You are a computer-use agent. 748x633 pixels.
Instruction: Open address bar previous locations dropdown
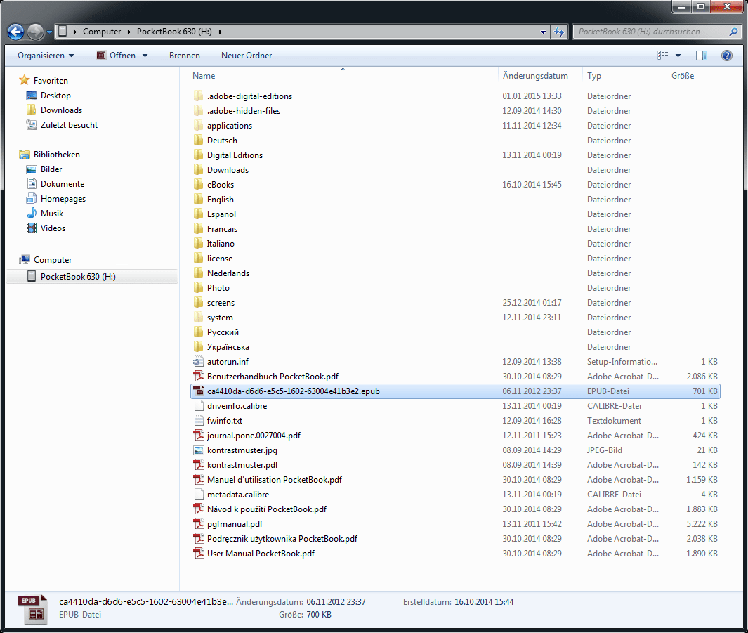point(543,32)
